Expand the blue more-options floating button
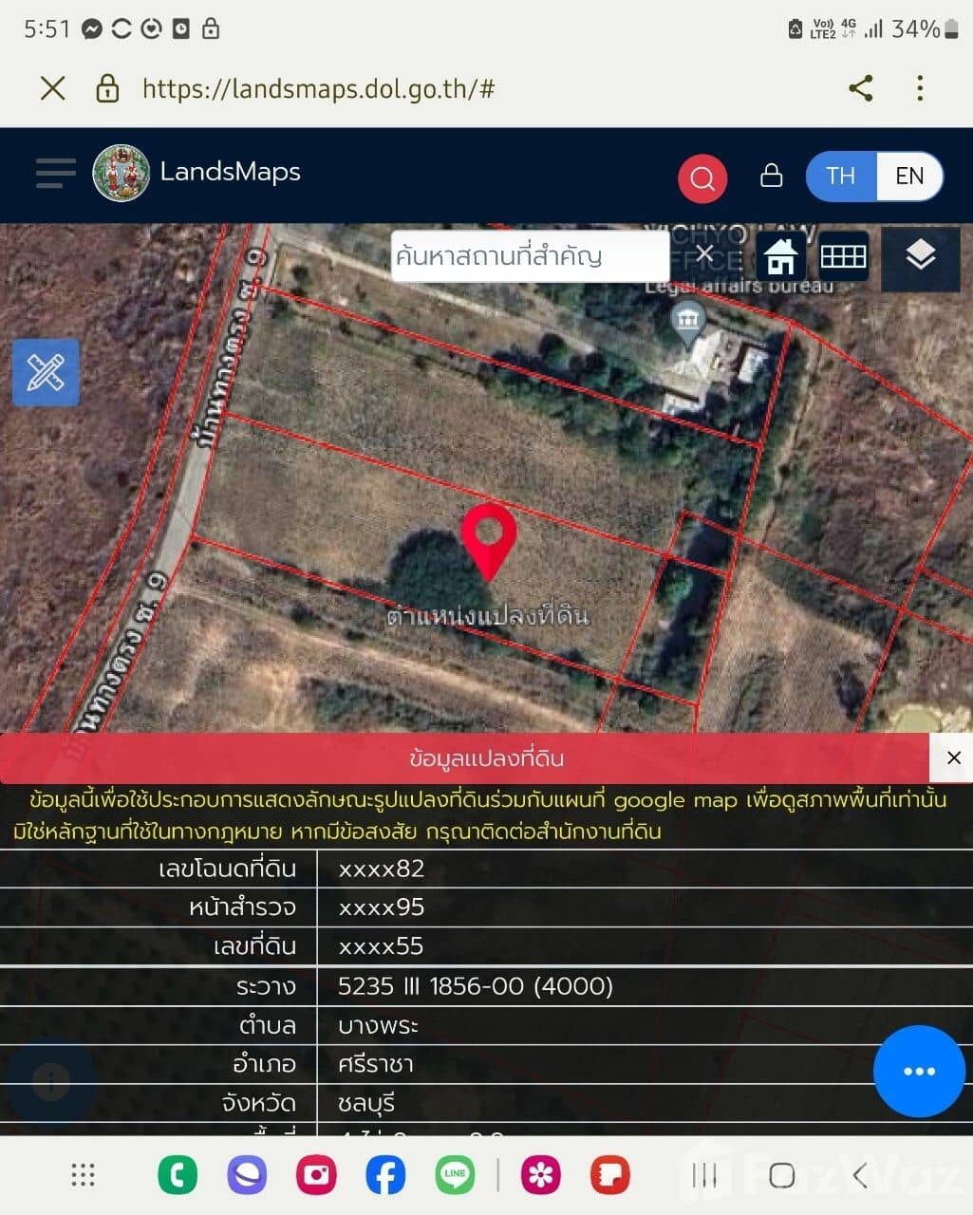 tap(918, 1071)
